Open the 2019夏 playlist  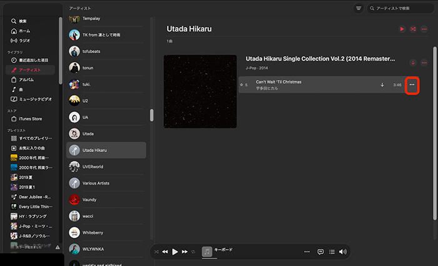[x=30, y=177]
